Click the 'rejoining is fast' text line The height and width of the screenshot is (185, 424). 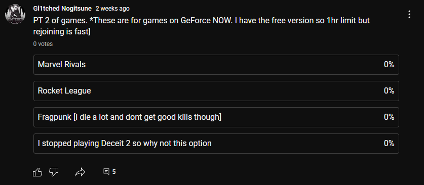pyautogui.click(x=62, y=32)
